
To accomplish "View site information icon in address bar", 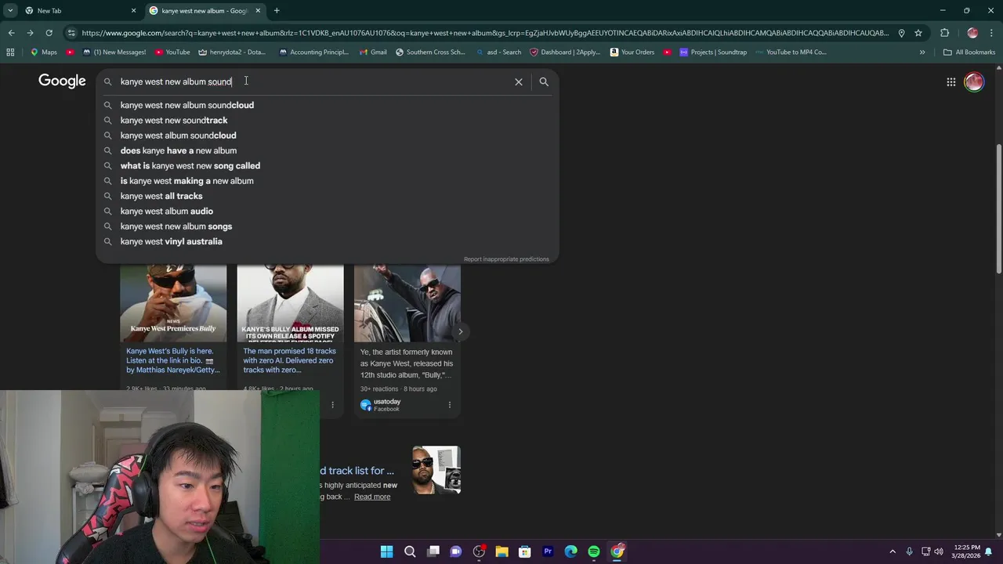I will (71, 33).
